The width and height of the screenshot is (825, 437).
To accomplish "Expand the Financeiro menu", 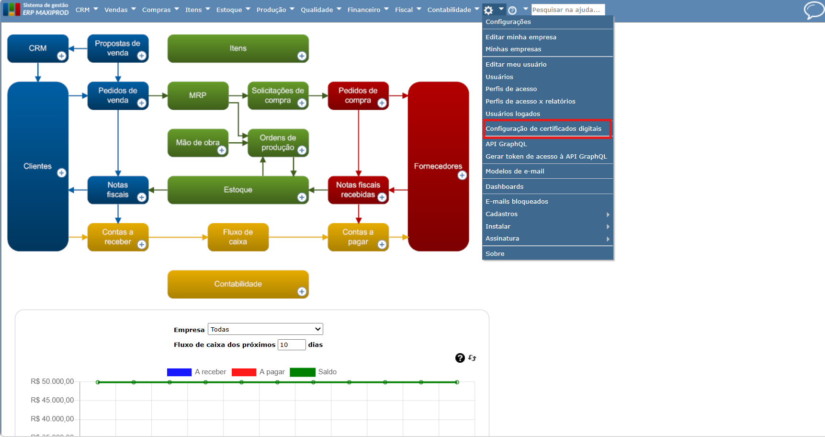I will click(368, 10).
